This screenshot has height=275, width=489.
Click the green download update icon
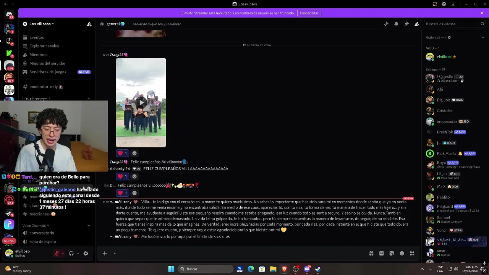click(x=453, y=4)
